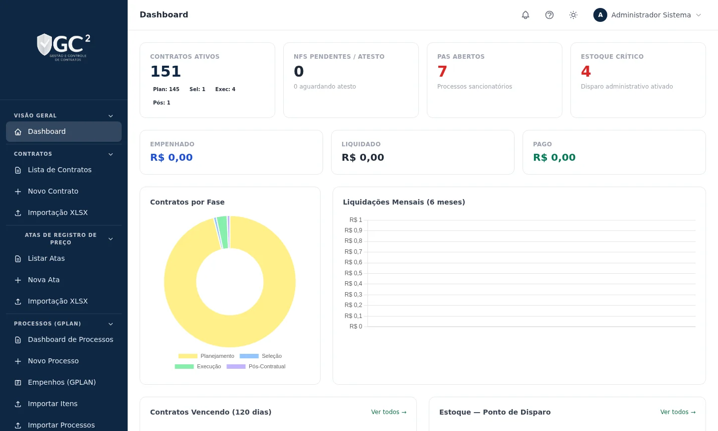Click the Empenhos (GPLAN) list icon

click(18, 383)
